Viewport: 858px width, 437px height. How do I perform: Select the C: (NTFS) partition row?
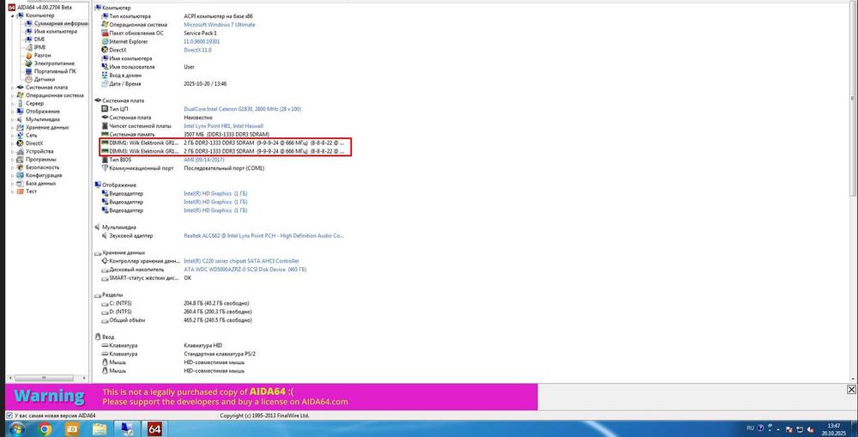175,303
